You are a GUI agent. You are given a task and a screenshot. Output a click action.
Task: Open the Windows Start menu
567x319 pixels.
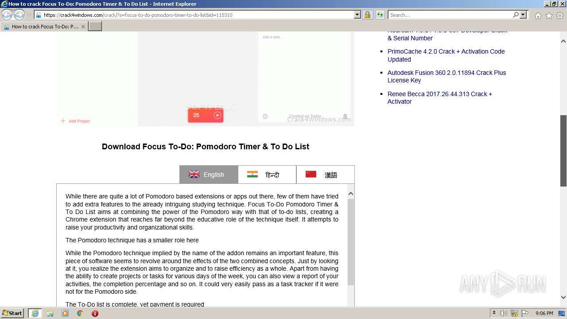(x=12, y=313)
